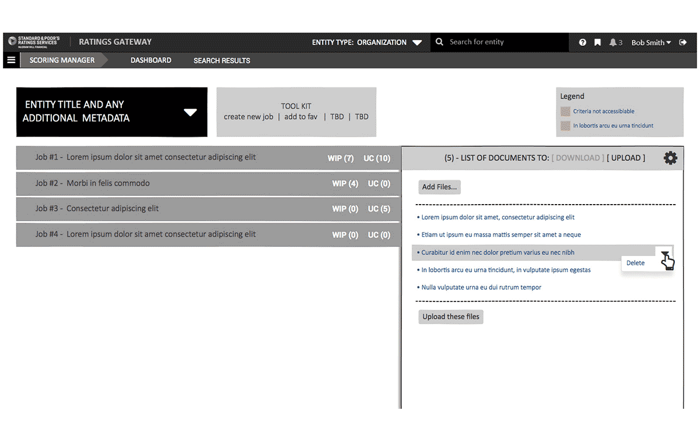Switch to the Dashboard tab
700x442 pixels.
150,60
